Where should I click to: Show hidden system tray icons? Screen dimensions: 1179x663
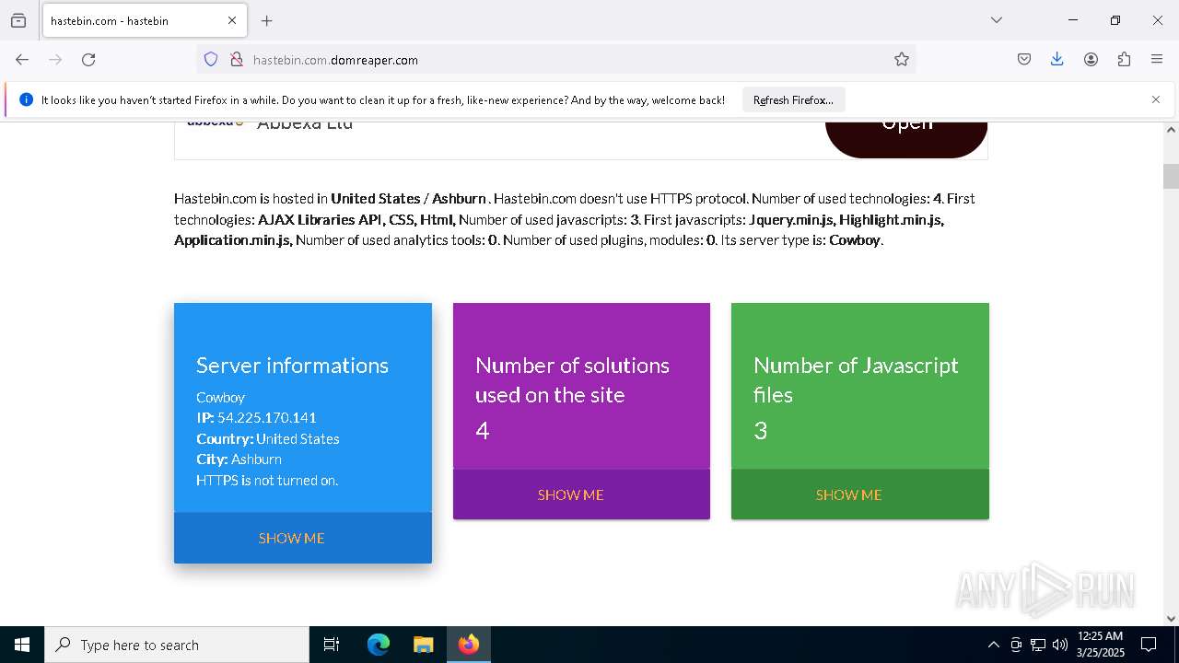click(x=993, y=645)
